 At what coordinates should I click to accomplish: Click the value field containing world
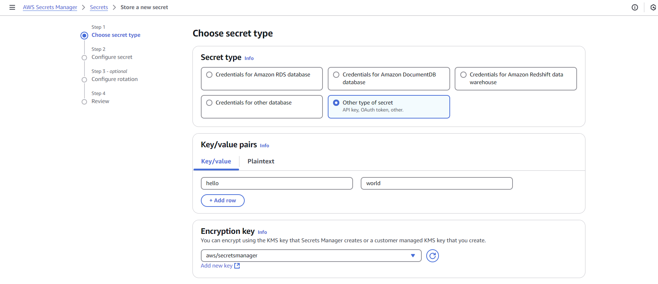[436, 183]
